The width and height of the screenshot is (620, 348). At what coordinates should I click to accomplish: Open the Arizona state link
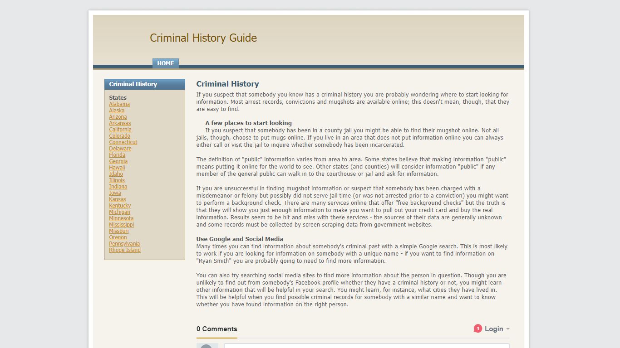pyautogui.click(x=118, y=117)
